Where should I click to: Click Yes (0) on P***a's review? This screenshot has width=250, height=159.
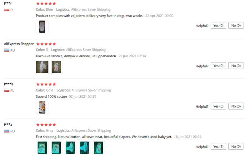tap(218, 106)
